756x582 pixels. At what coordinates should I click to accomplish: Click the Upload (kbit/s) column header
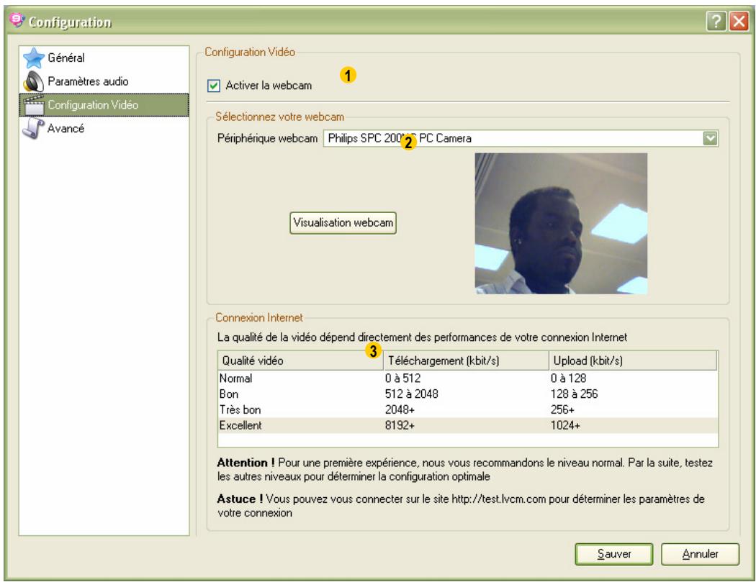pos(633,360)
